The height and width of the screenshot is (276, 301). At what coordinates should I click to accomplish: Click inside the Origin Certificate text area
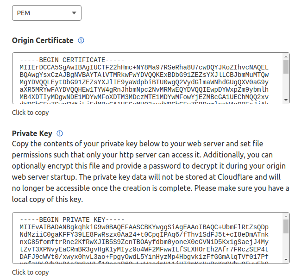[x=148, y=78]
